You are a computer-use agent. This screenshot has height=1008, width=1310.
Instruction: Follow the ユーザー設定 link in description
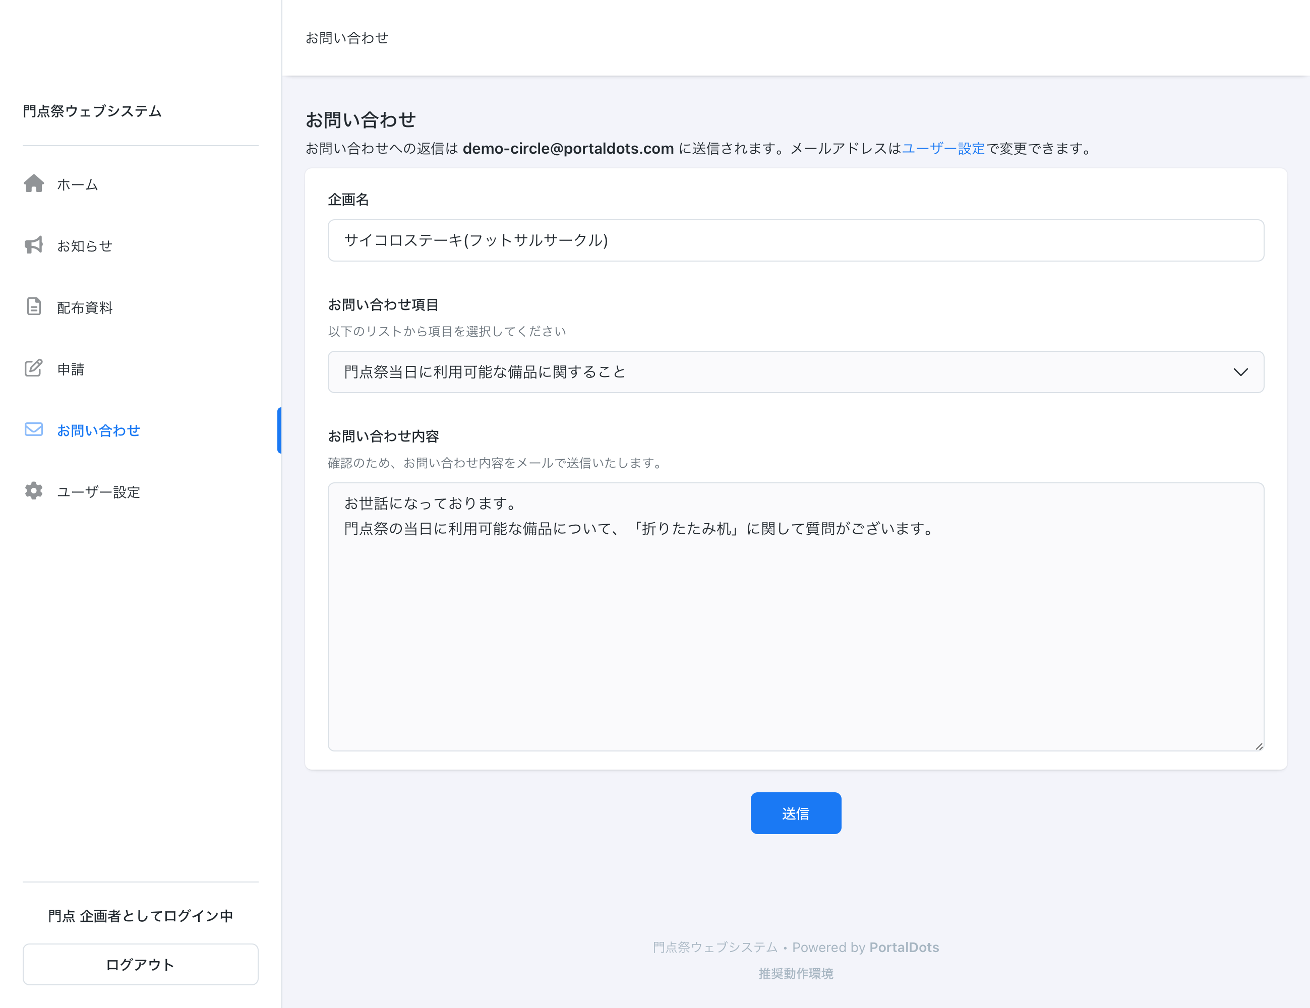943,149
